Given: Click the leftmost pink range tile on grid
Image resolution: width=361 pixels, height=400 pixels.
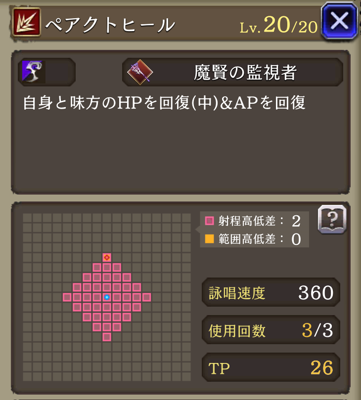Looking at the screenshot, I should [67, 297].
